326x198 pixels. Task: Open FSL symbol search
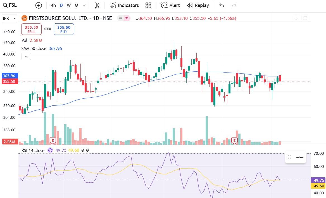(x=9, y=5)
